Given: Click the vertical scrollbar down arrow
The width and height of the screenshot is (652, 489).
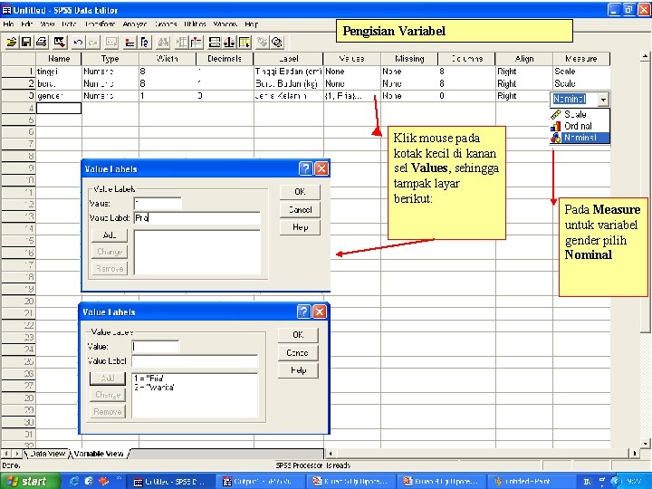Looking at the screenshot, I should [x=645, y=443].
